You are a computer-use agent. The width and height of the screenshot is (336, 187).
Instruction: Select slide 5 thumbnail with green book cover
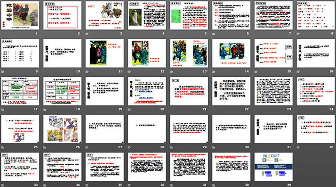189,15
